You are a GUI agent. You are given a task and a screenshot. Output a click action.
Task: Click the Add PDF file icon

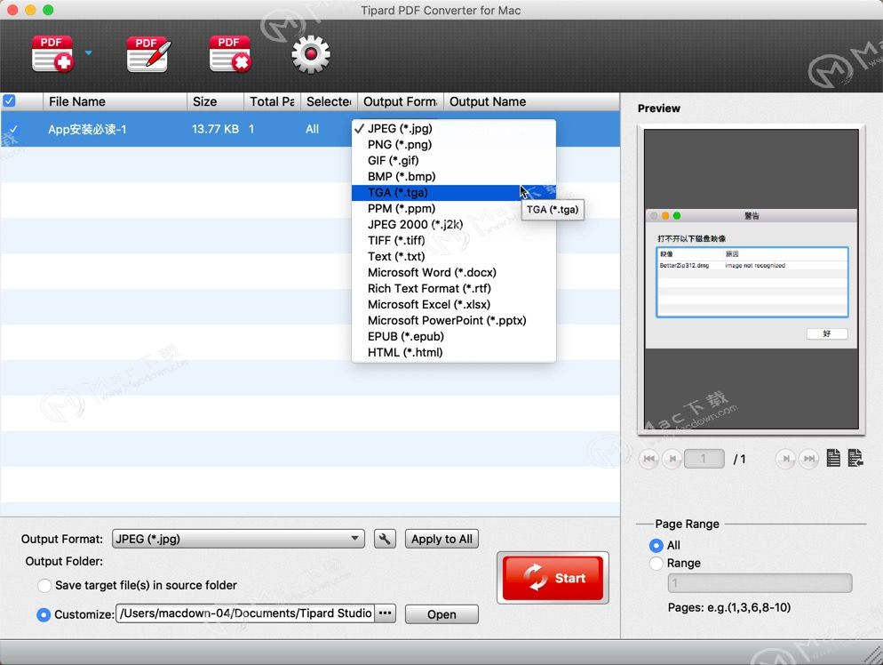[x=52, y=54]
